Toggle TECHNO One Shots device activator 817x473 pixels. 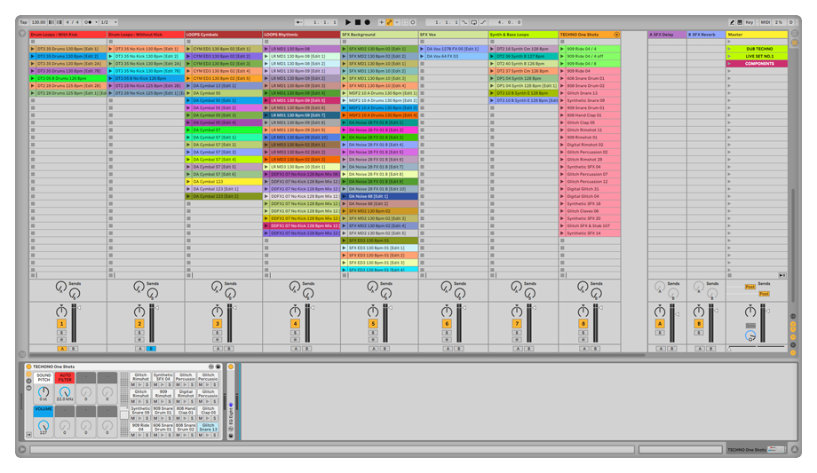pyautogui.click(x=28, y=367)
